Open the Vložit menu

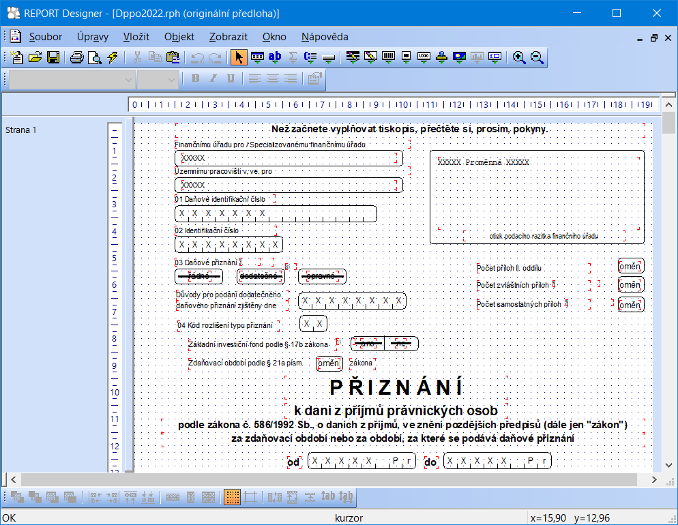(x=136, y=37)
